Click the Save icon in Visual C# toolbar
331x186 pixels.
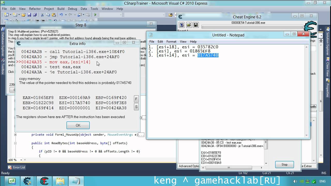(x=29, y=15)
